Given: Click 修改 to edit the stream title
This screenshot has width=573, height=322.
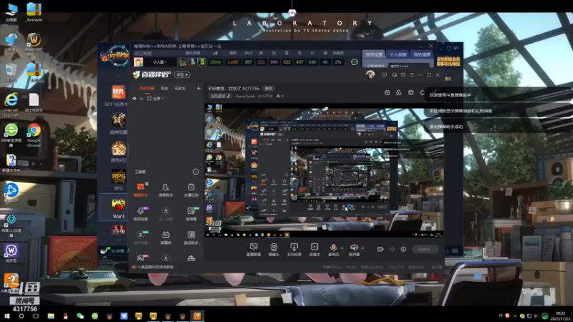Looking at the screenshot, I should coord(269,88).
